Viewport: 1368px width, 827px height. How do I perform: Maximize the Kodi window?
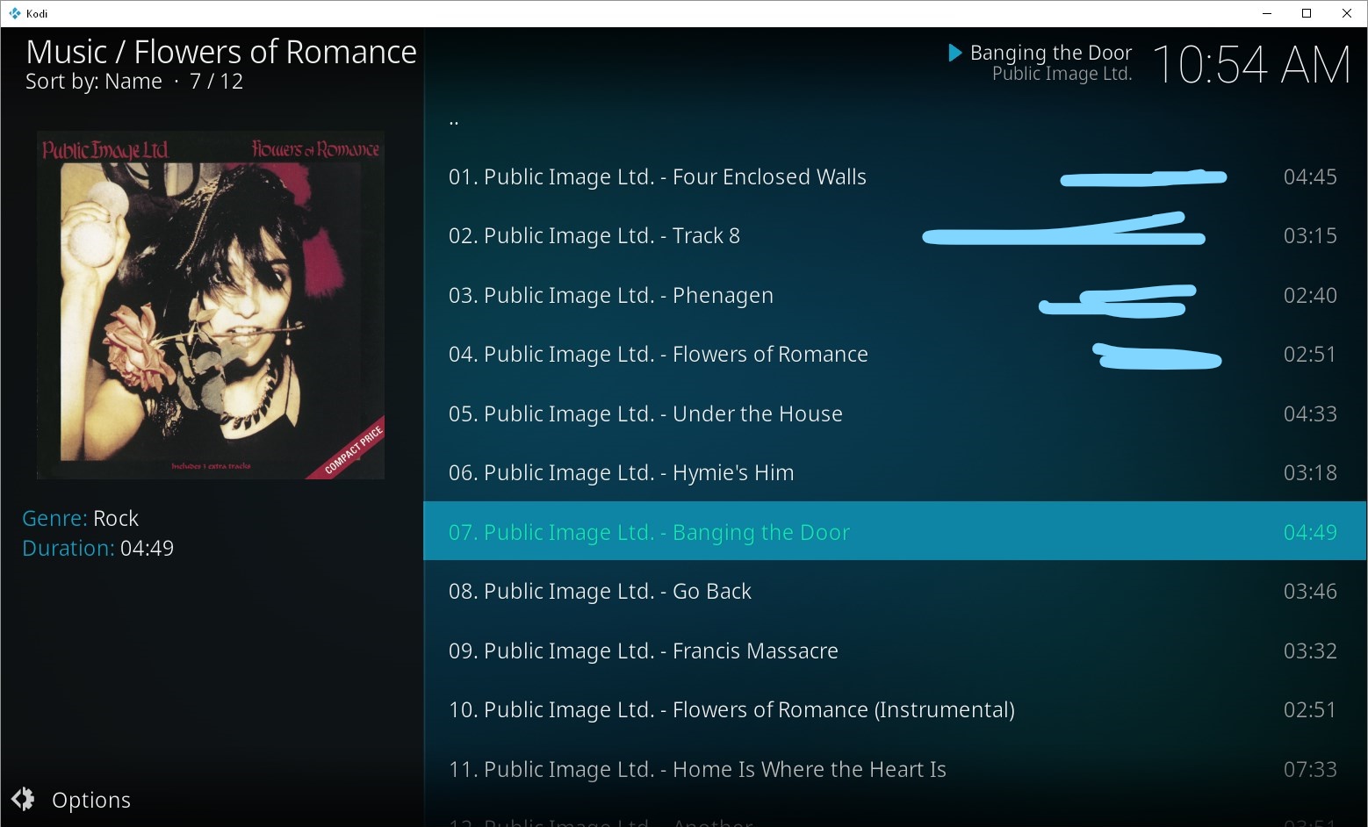point(1307,13)
